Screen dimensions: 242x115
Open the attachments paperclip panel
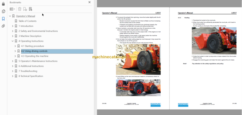click(x=3, y=26)
